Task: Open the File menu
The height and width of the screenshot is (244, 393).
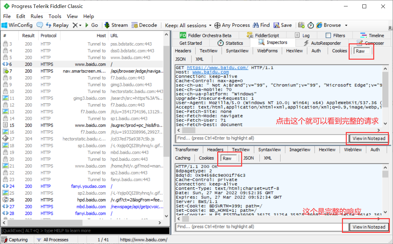Action: click(x=7, y=16)
